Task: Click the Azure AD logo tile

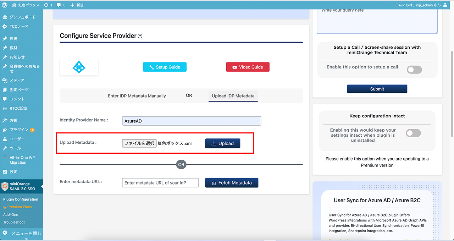Action: [79, 67]
